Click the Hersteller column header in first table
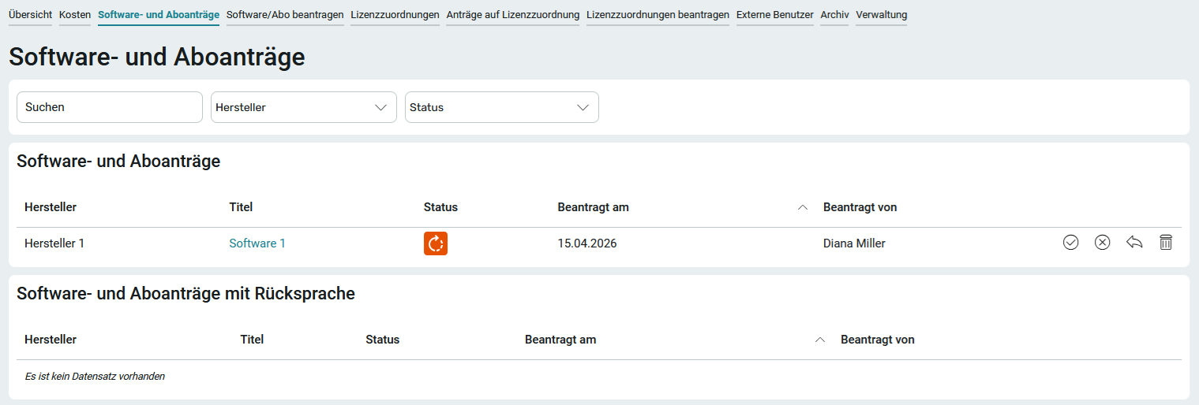1199x405 pixels. pos(51,207)
